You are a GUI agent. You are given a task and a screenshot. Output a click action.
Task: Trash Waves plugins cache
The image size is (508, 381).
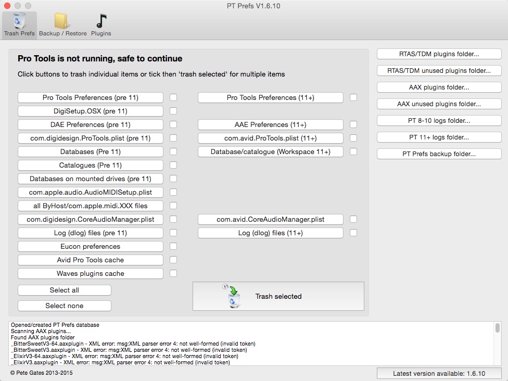point(91,273)
